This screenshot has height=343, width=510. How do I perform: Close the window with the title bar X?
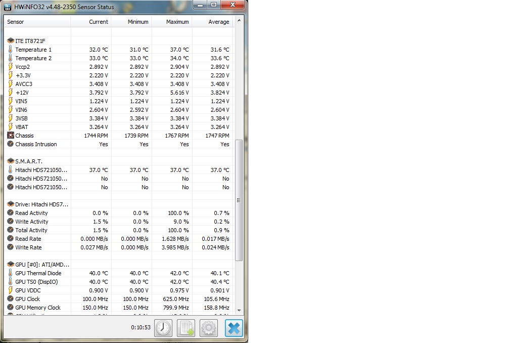click(233, 5)
